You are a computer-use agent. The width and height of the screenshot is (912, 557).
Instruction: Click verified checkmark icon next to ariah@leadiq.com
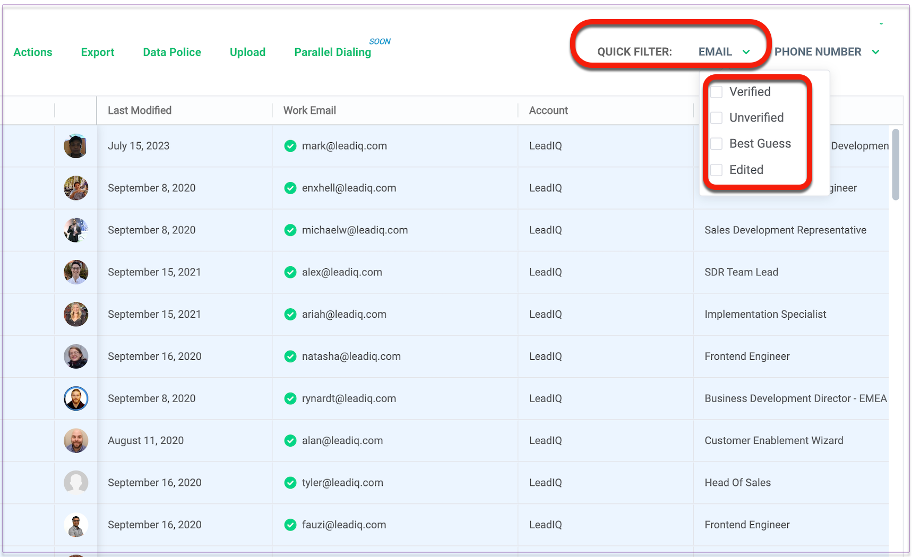pyautogui.click(x=290, y=314)
